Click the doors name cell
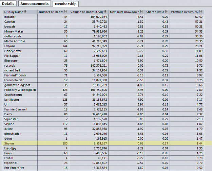This screenshot has width=212, height=171. point(20,139)
